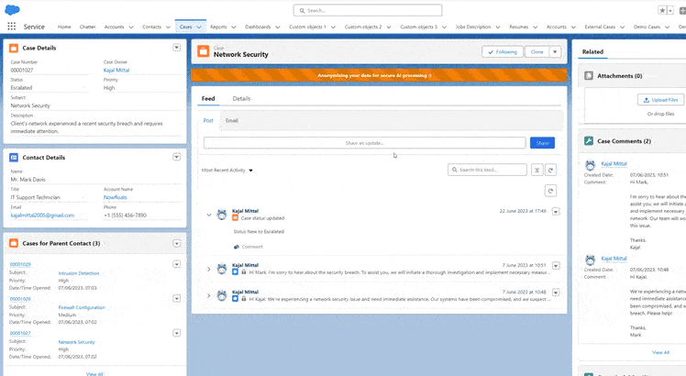Open case link 00001029
Screen dimensions: 686x376
pos(20,264)
